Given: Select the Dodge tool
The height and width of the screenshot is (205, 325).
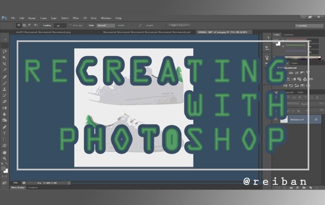Looking at the screenshot, I should pyautogui.click(x=5, y=120).
